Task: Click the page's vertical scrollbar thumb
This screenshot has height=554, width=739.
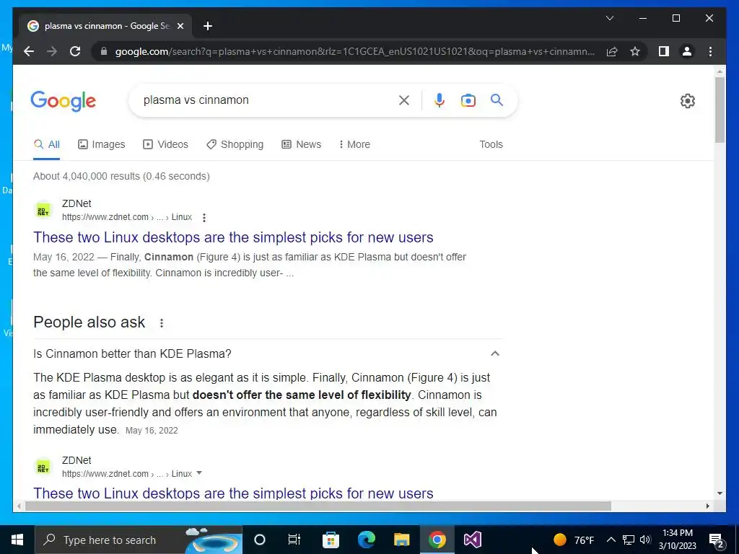Action: 720,110
